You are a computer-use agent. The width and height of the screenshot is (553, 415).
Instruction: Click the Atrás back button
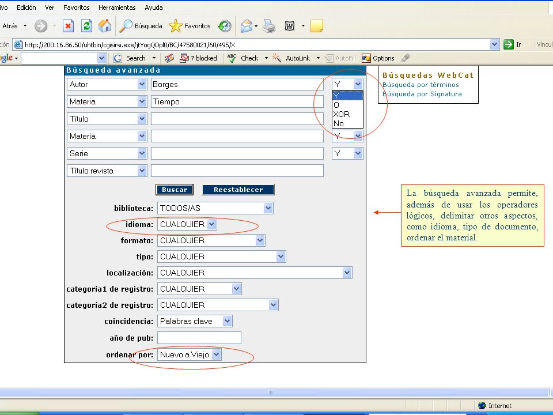[x=10, y=26]
